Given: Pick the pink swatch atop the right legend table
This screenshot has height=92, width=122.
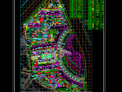Looking at the screenshot, I should [x=93, y=2].
